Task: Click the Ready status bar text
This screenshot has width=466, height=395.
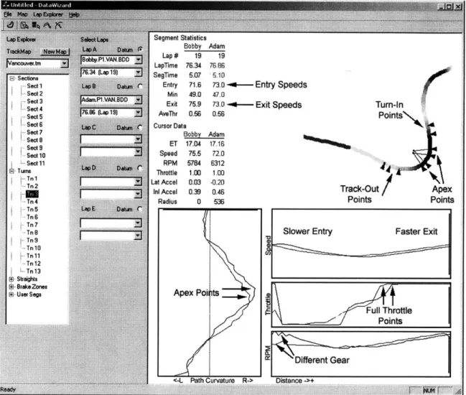Action: click(8, 390)
